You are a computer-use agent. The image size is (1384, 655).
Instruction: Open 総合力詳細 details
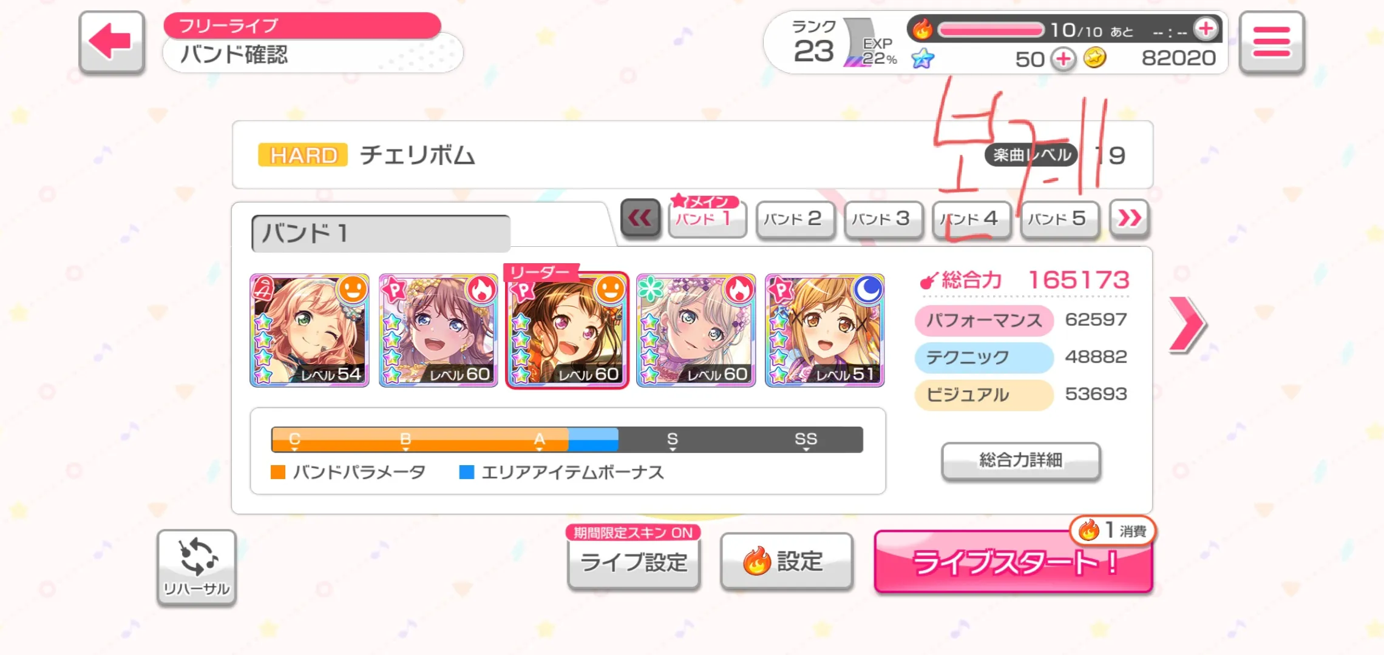point(1020,460)
